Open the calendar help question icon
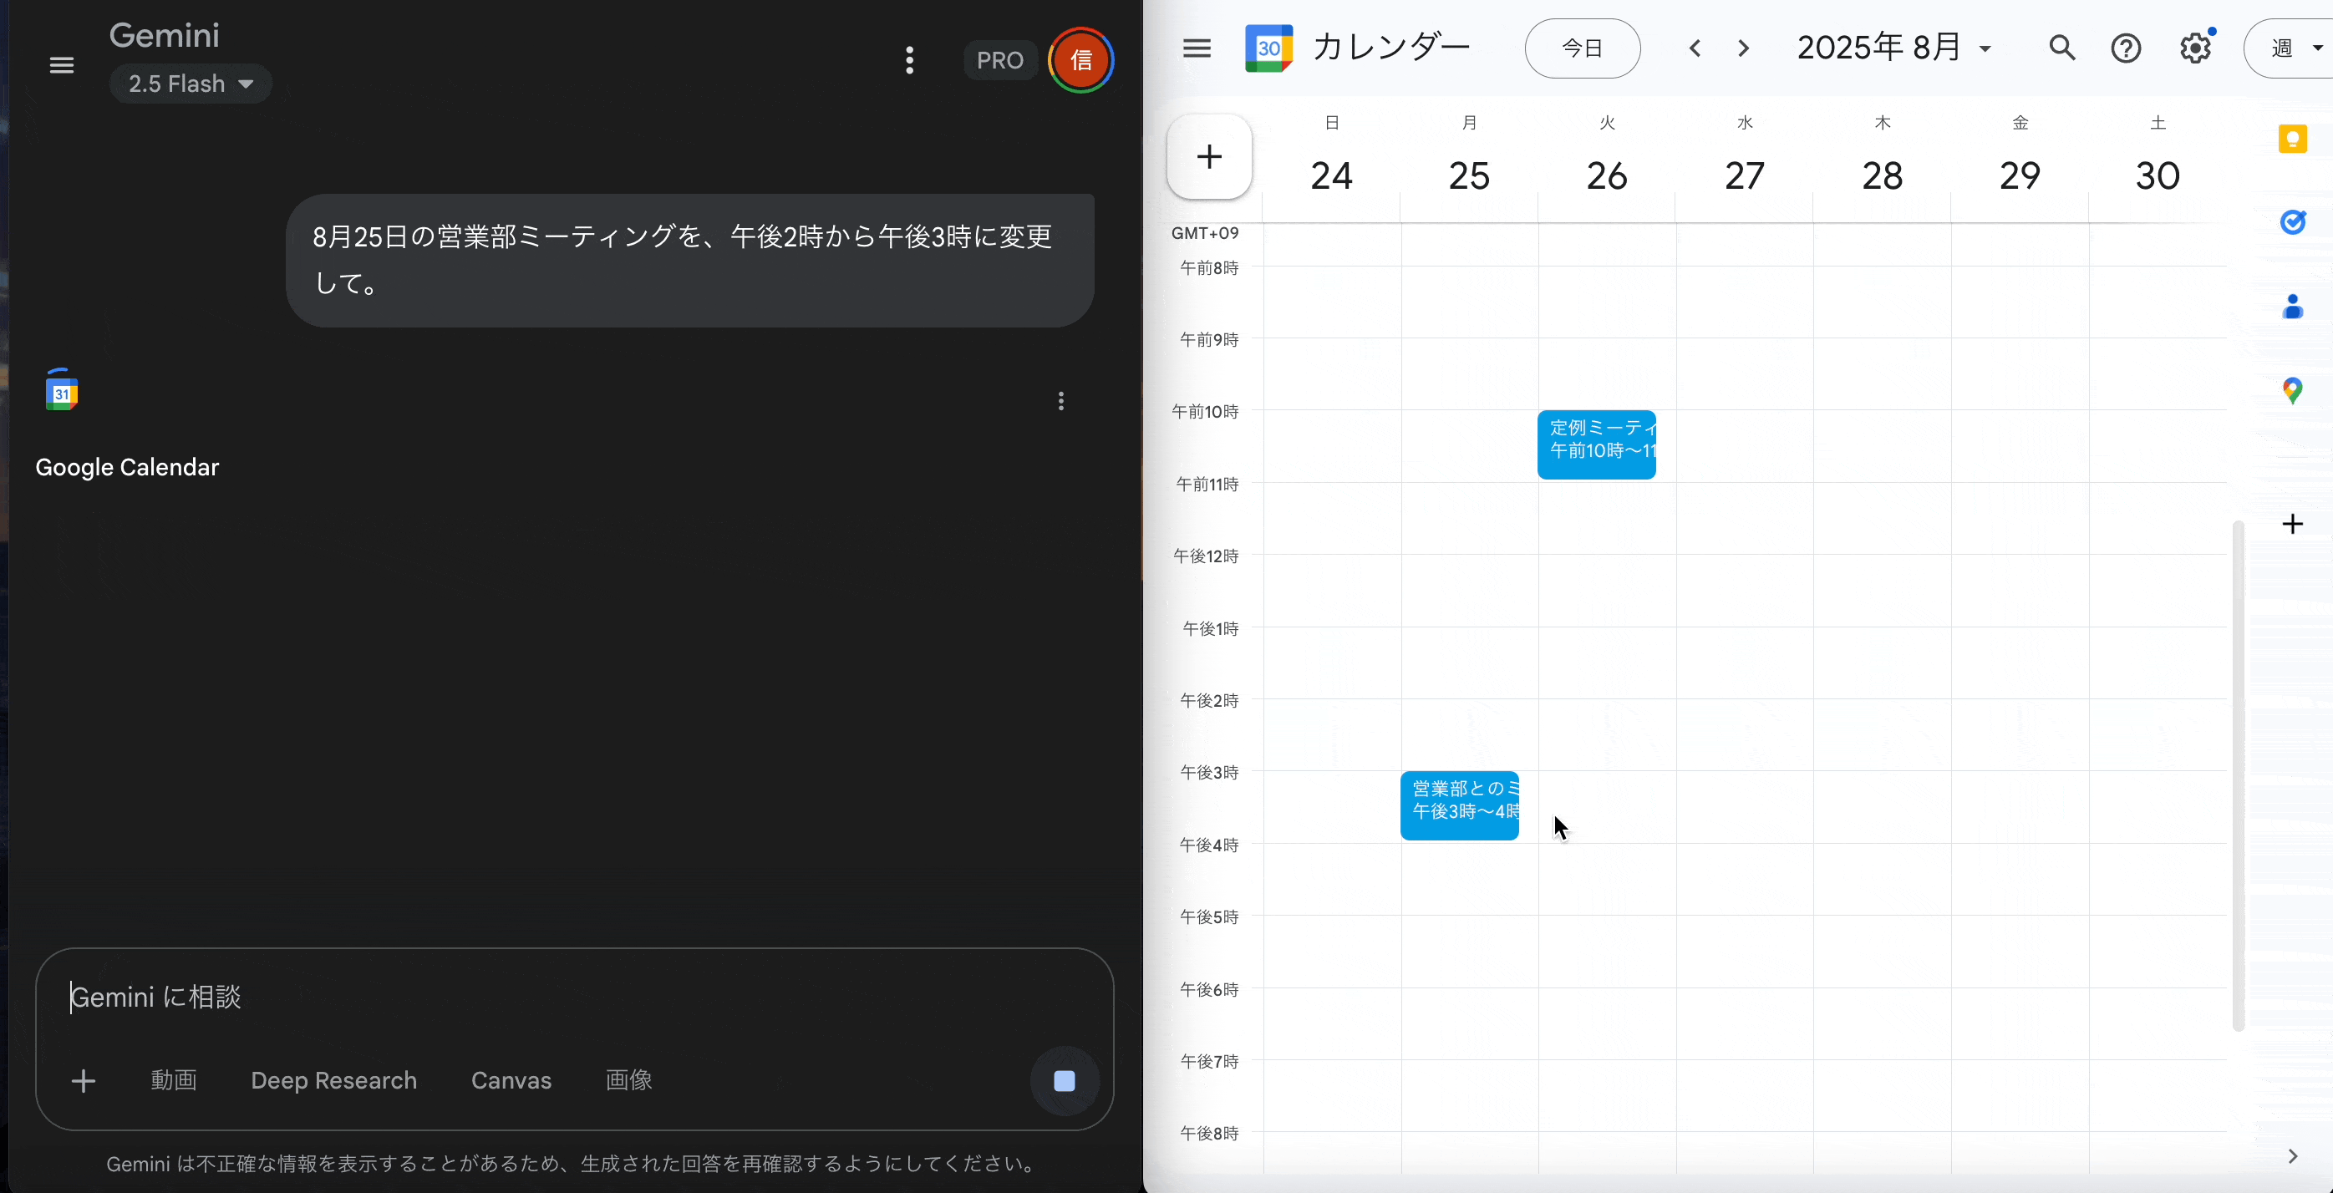This screenshot has width=2333, height=1193. (2126, 48)
